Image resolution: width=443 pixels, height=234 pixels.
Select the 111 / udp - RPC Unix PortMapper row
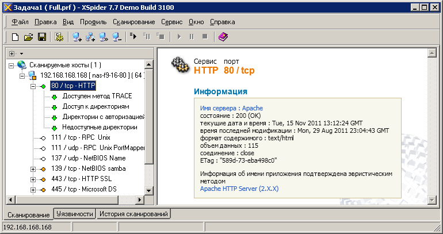[x=98, y=148]
